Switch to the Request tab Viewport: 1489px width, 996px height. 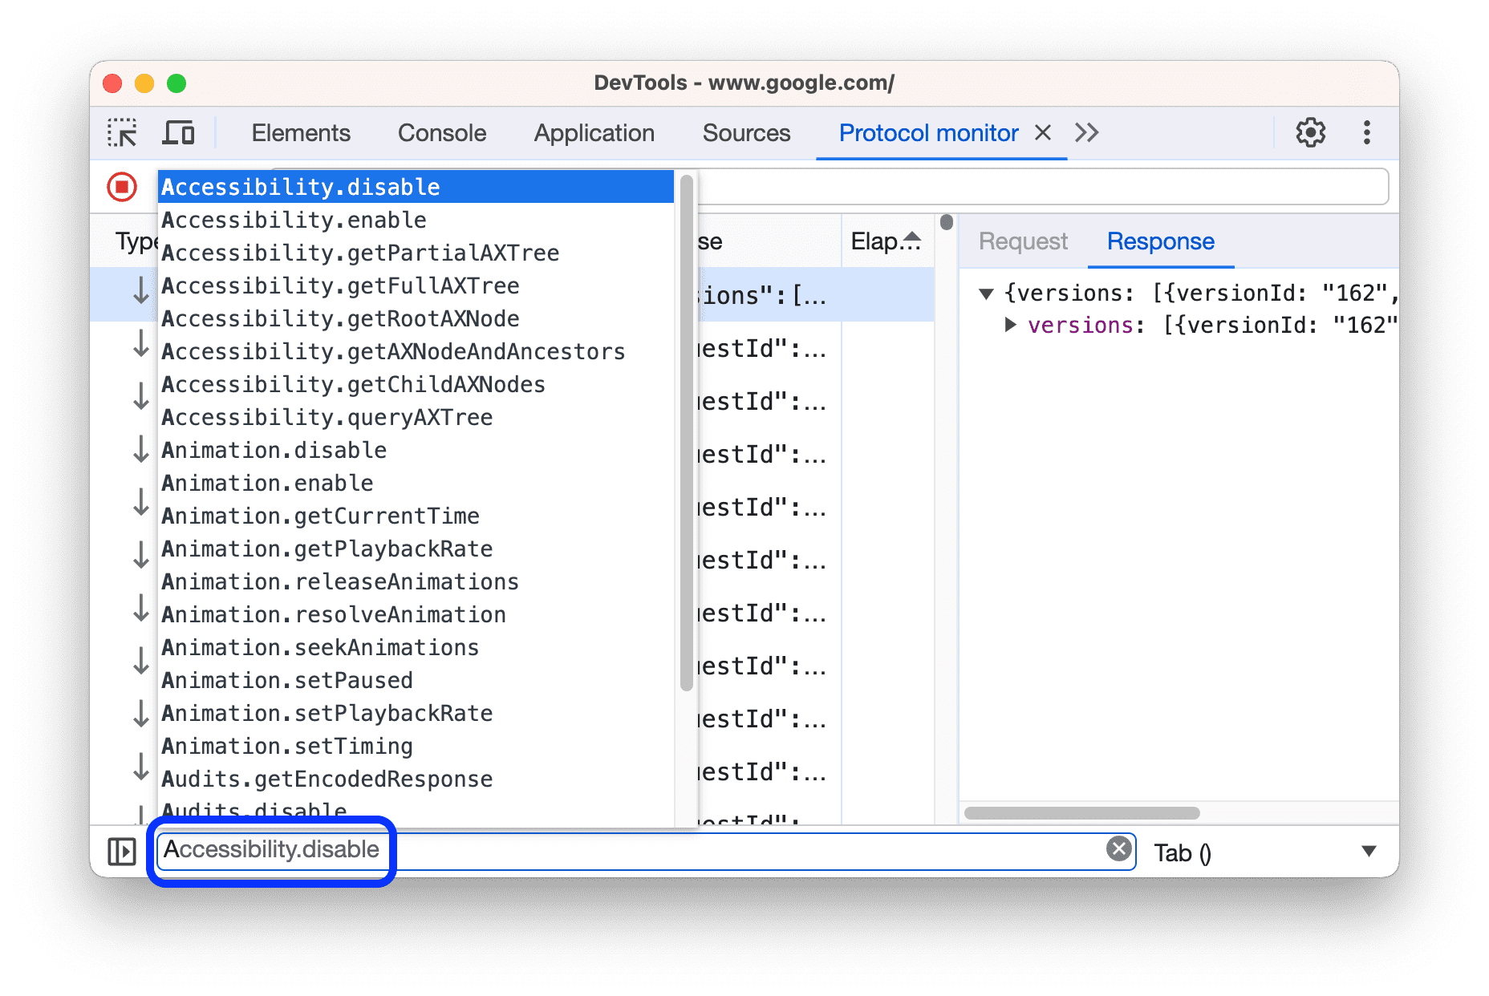click(x=1022, y=241)
